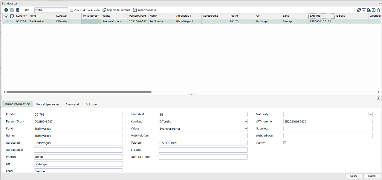Switch to the Kontaktpersoner tab

click(48, 104)
